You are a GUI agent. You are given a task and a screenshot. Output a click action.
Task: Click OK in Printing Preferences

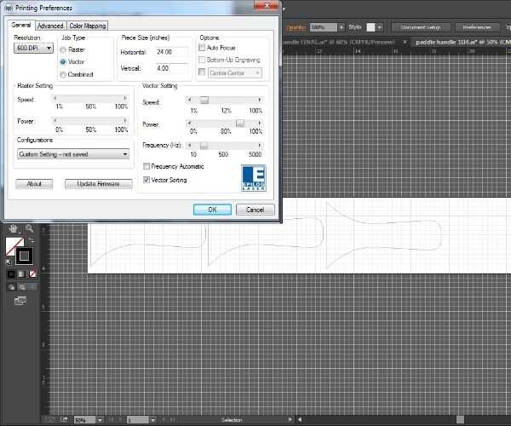(x=212, y=210)
